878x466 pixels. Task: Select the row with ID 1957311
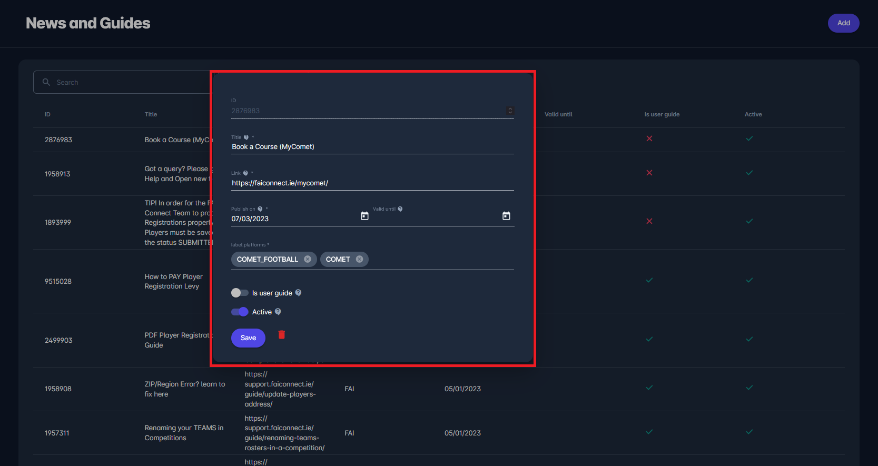click(57, 433)
